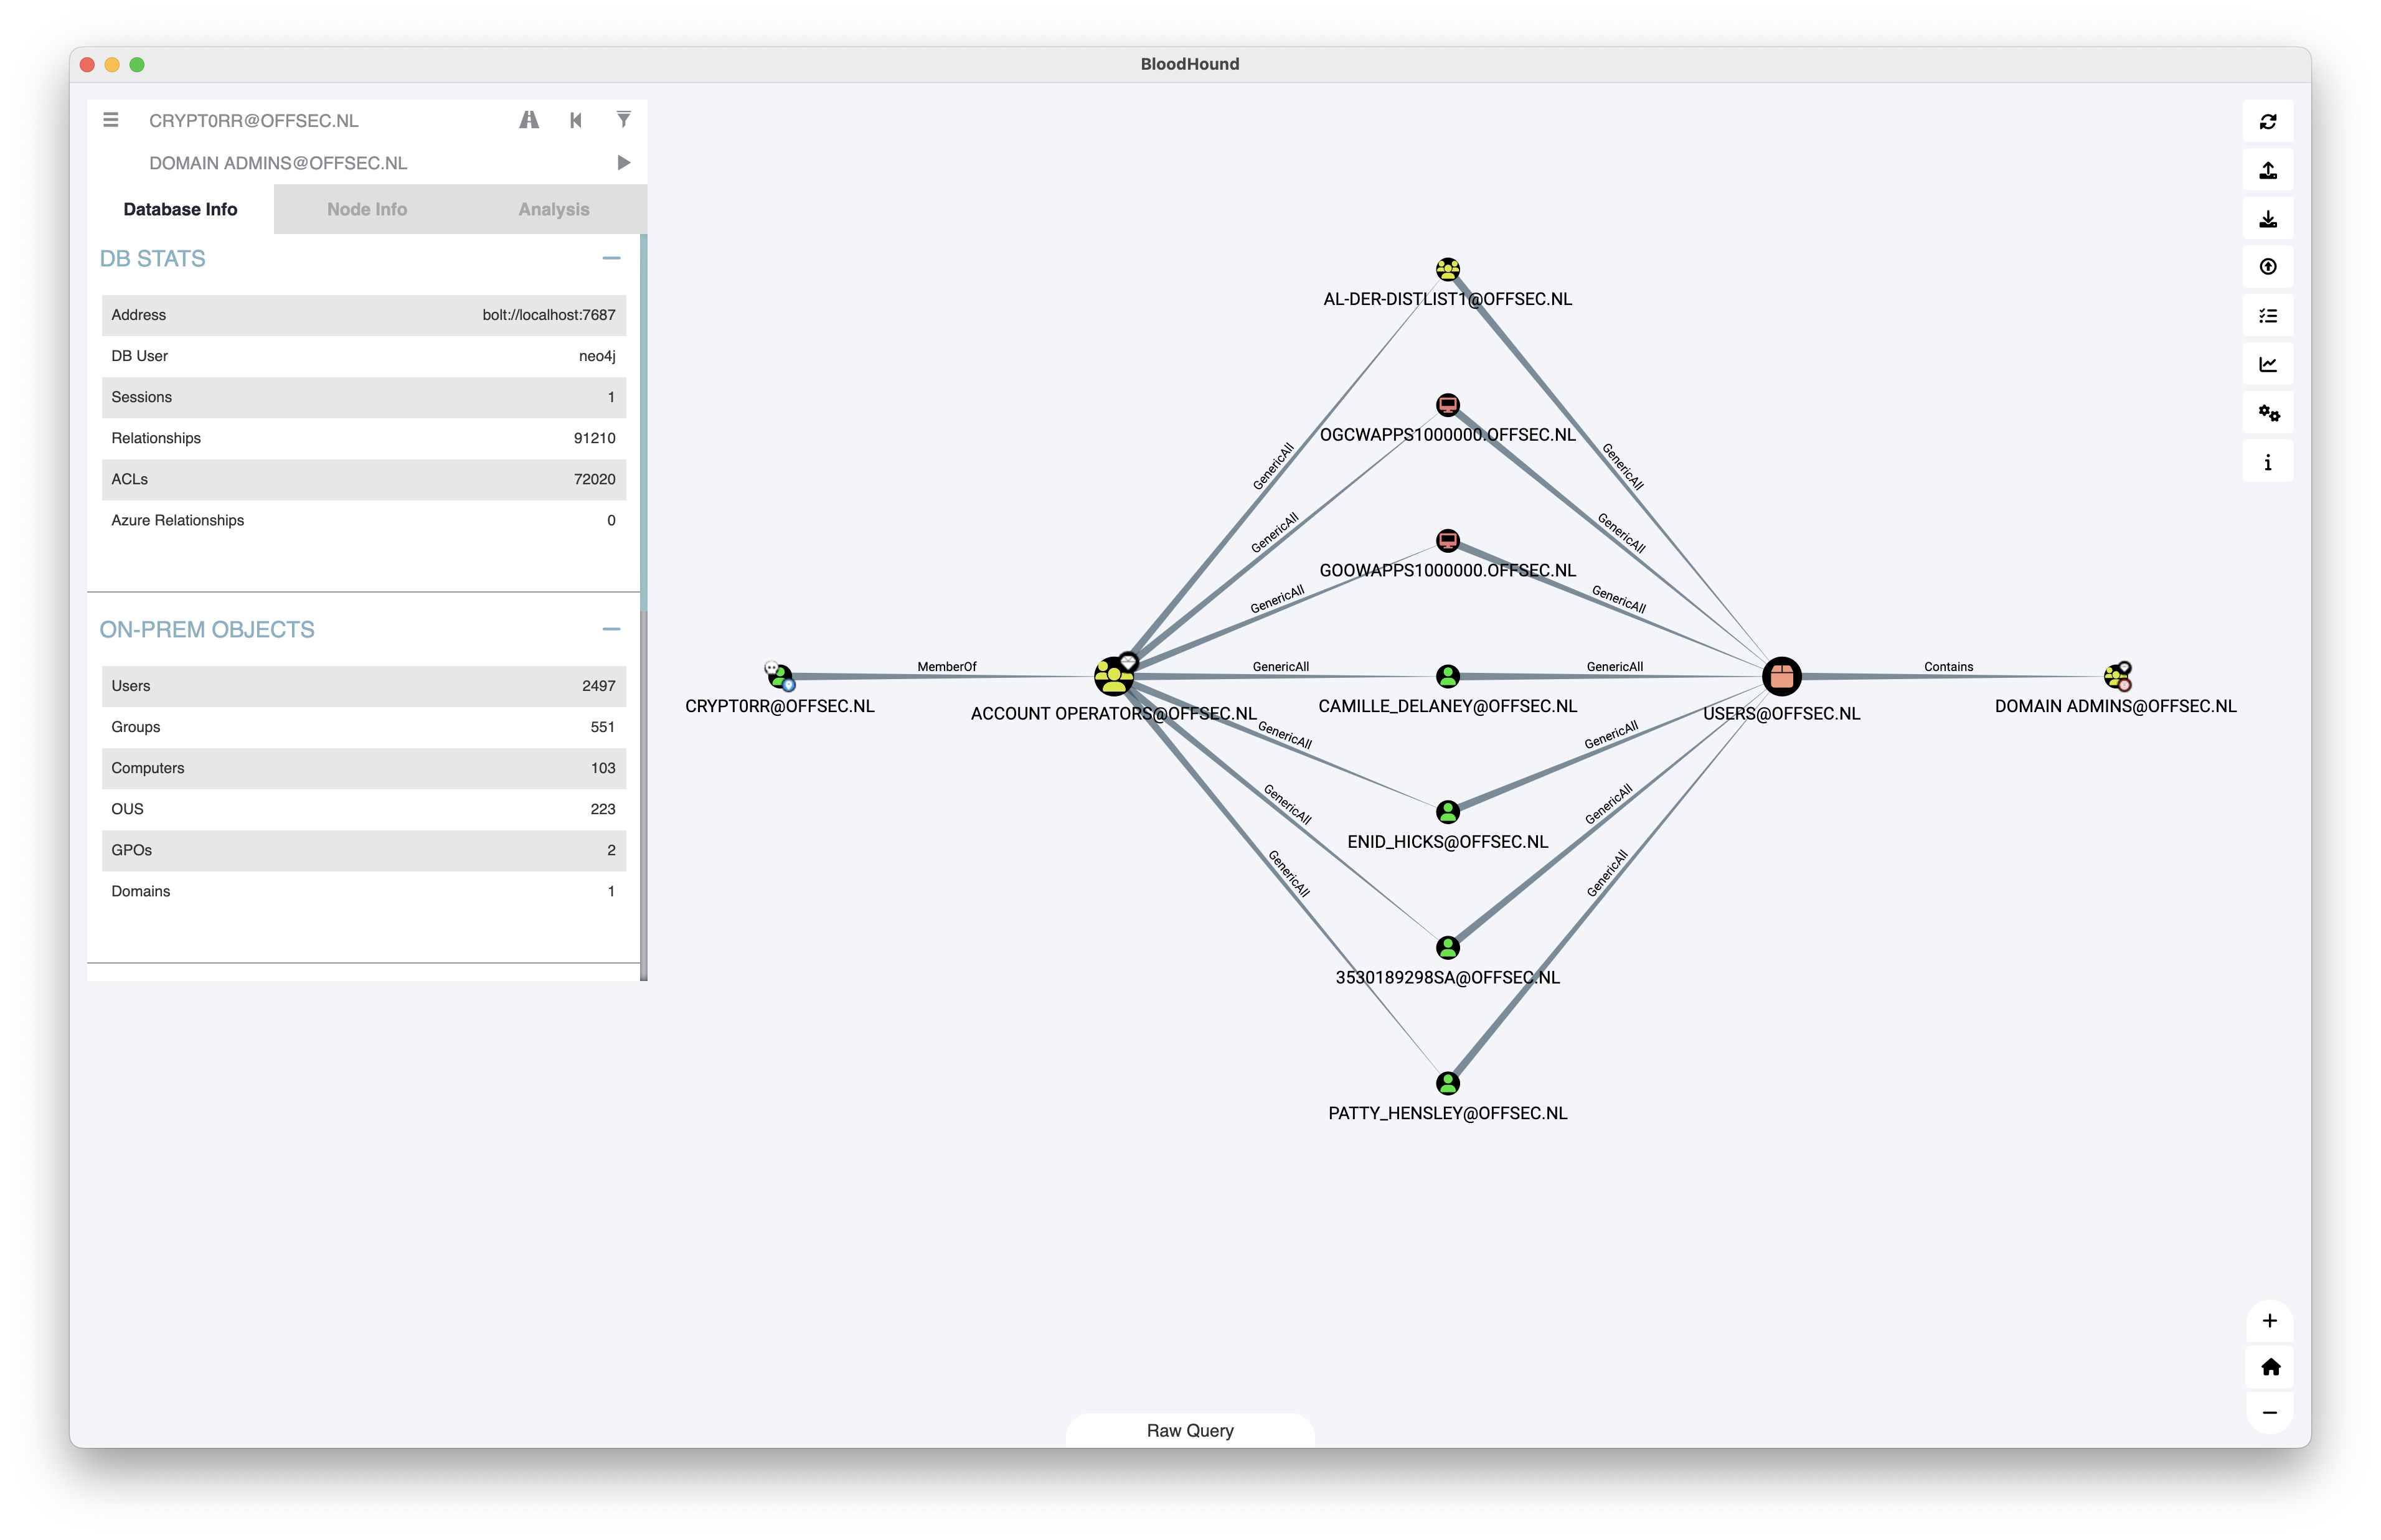Collapse the ON-PREM OBJECTS section
Image resolution: width=2381 pixels, height=1540 pixels.
tap(611, 629)
